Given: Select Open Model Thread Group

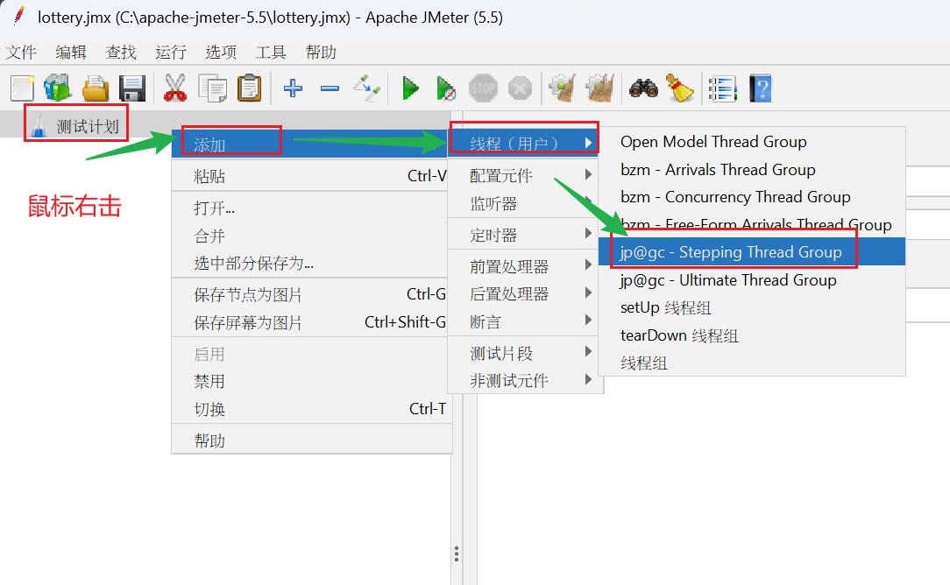Looking at the screenshot, I should [752, 142].
